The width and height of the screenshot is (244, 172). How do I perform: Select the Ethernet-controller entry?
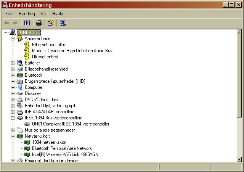click(x=48, y=45)
